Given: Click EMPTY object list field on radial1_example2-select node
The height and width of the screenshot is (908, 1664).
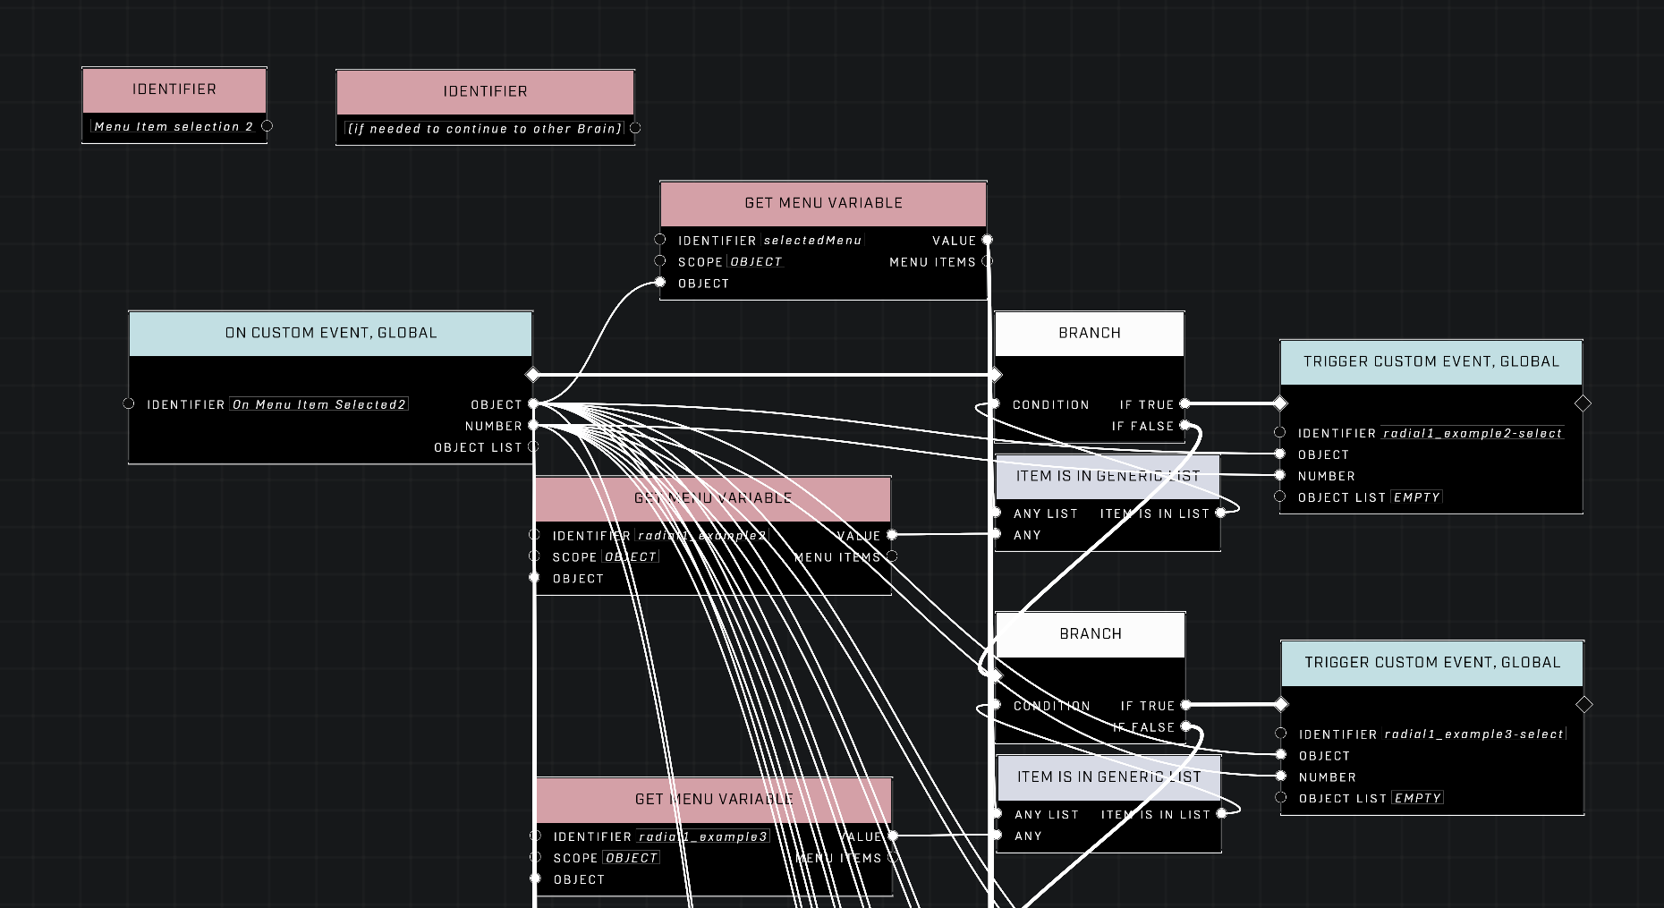Looking at the screenshot, I should click(1417, 497).
